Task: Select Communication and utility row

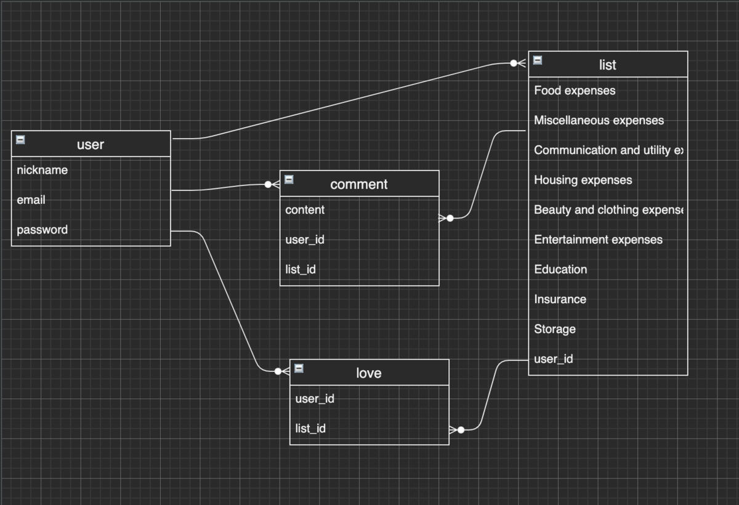Action: tap(608, 150)
